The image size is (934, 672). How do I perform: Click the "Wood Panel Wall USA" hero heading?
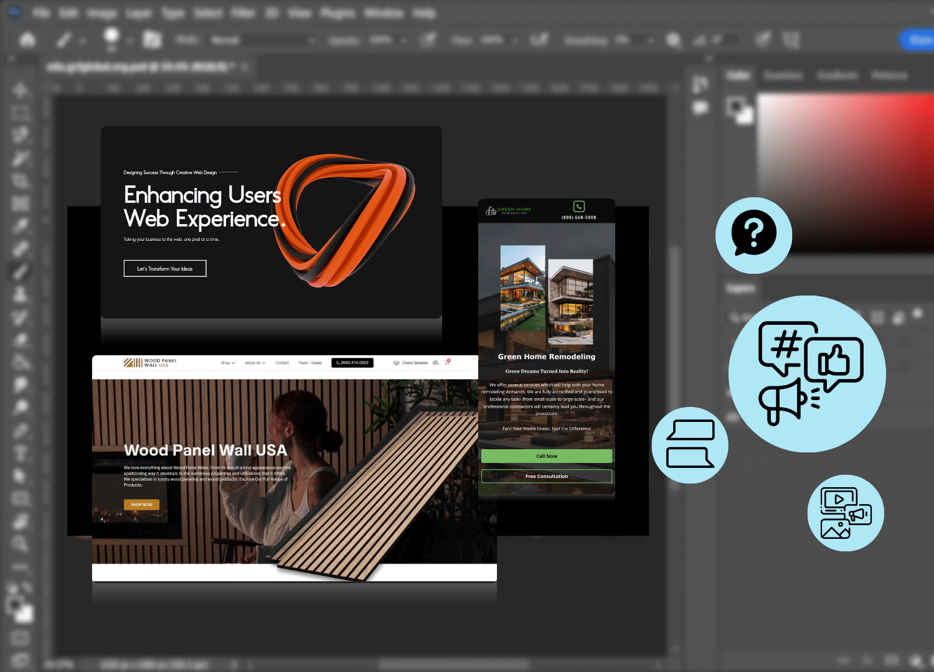tap(205, 450)
